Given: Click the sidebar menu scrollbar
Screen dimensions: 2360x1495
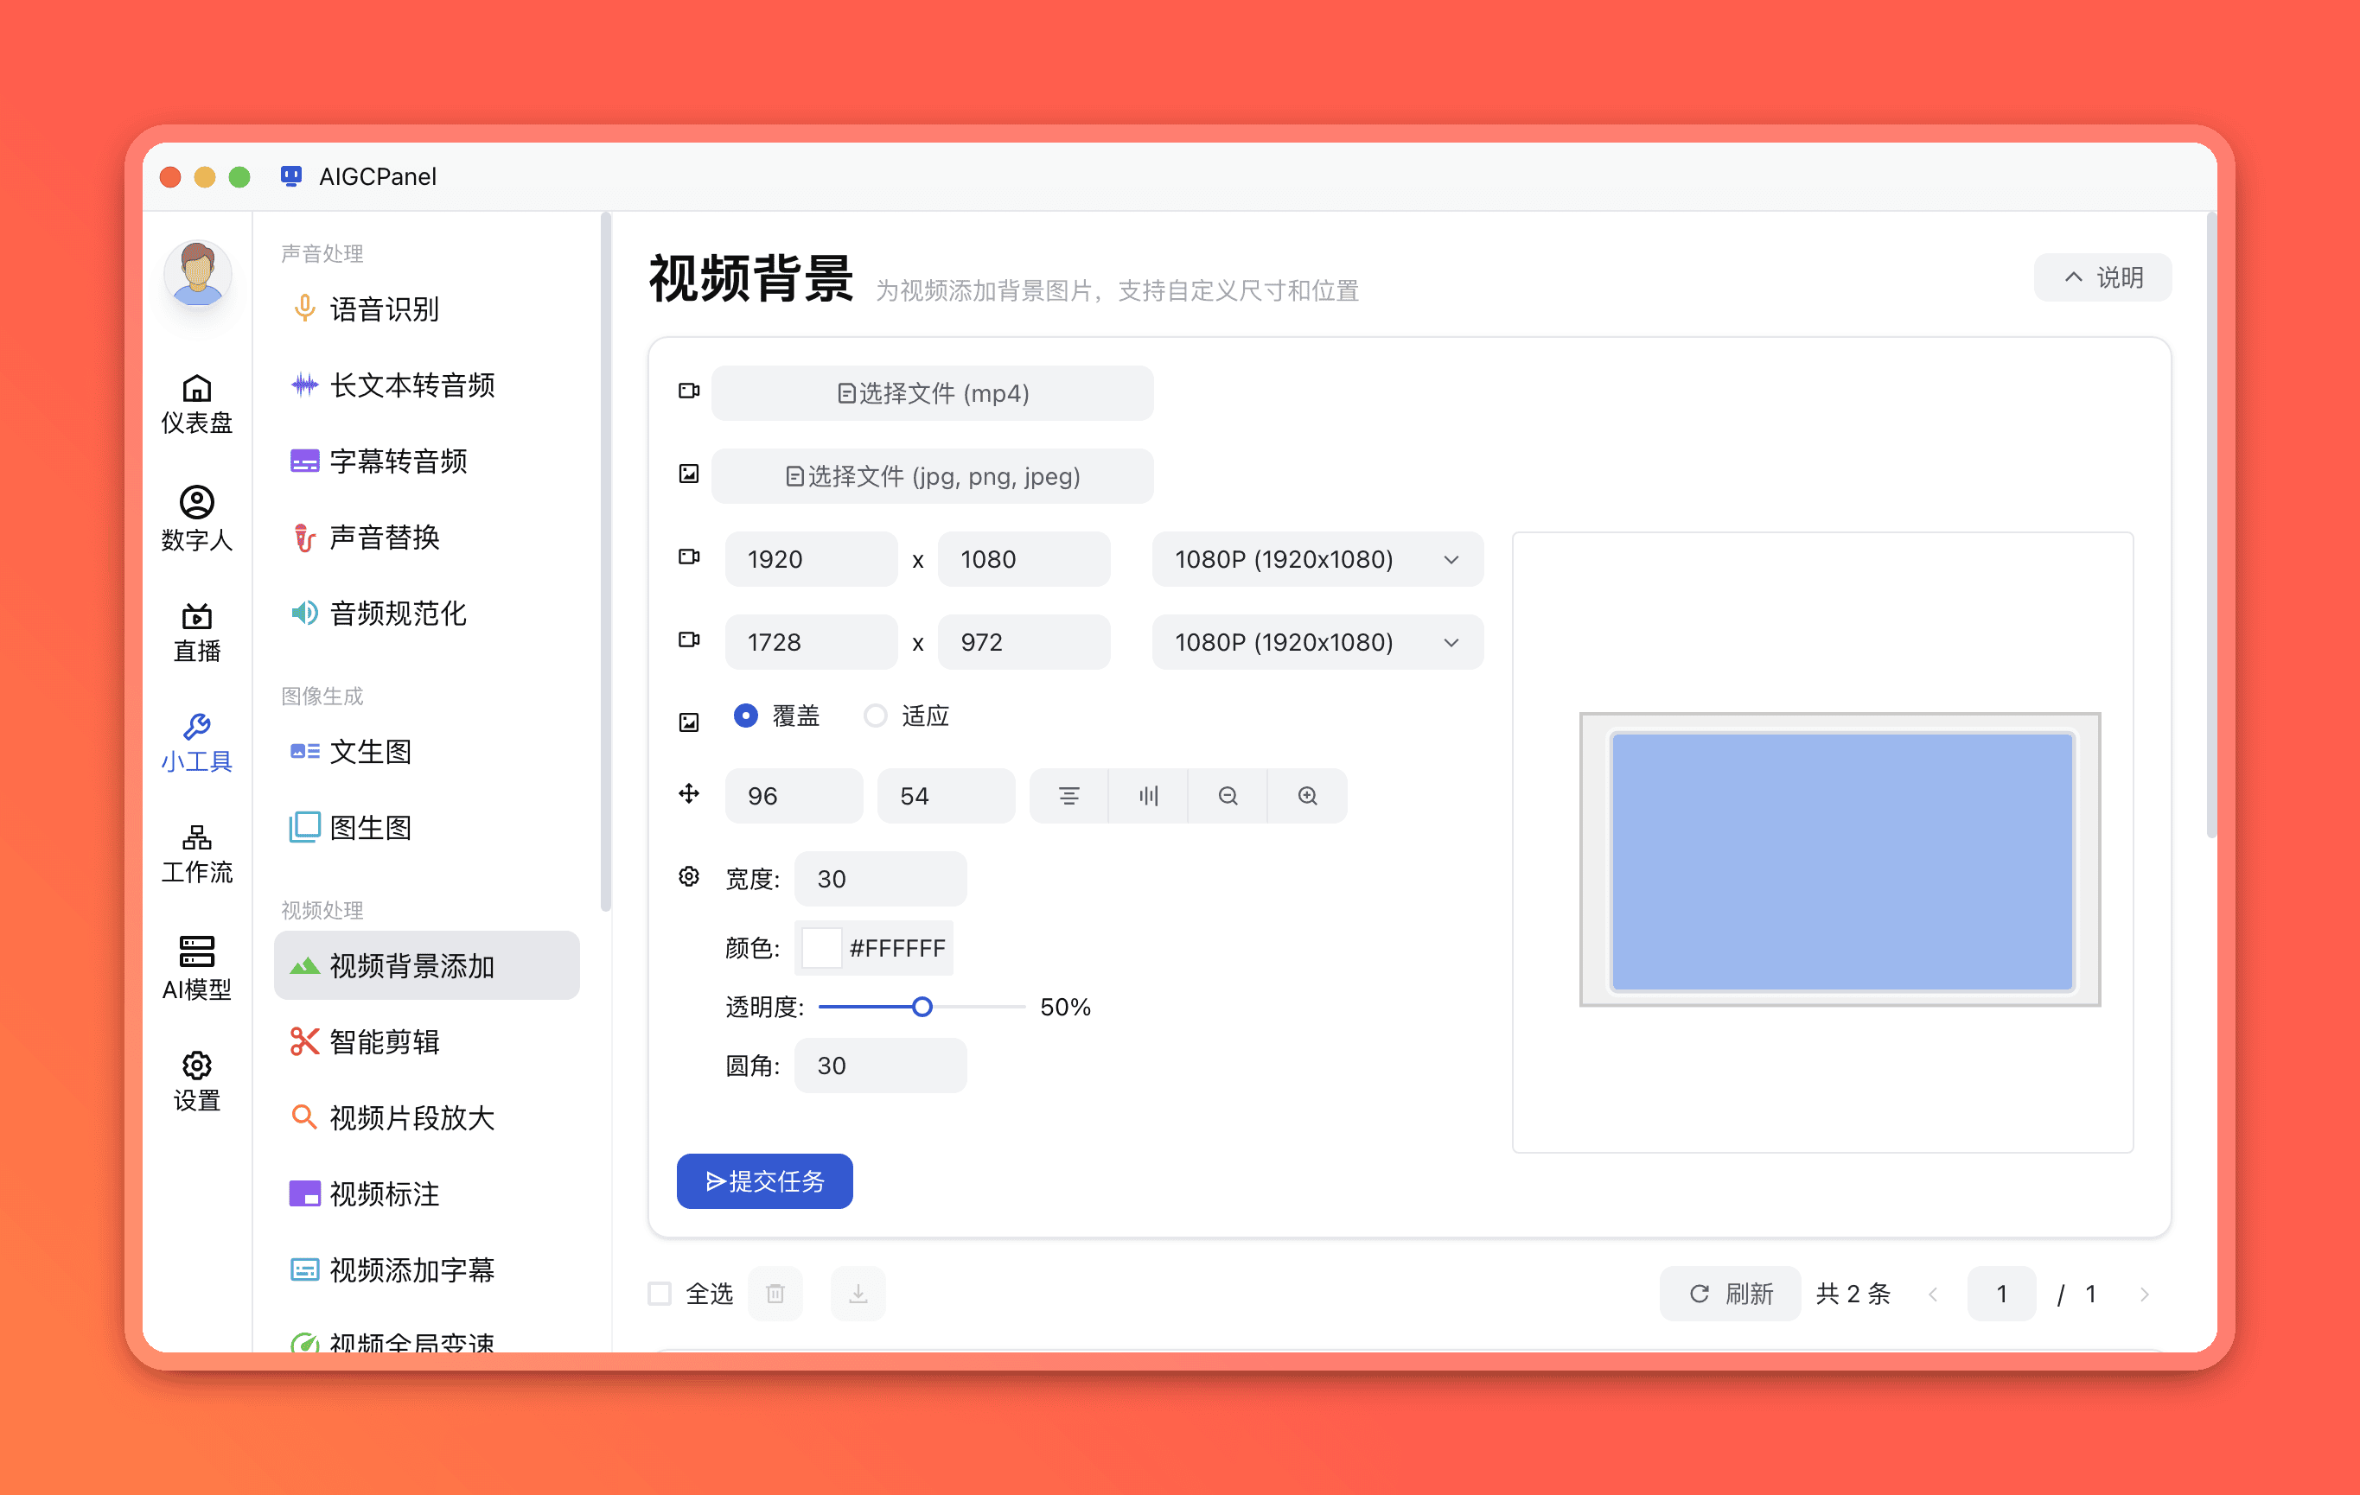Looking at the screenshot, I should tap(606, 563).
